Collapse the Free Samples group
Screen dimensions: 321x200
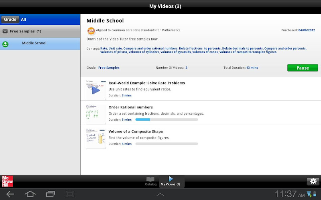click(5, 31)
